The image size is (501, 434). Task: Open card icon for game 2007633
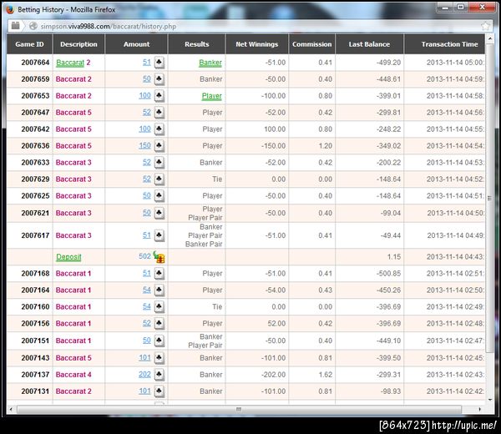click(159, 162)
